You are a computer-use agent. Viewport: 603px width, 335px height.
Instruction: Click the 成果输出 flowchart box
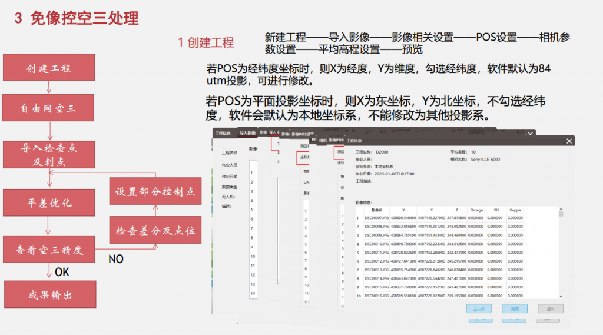point(50,294)
